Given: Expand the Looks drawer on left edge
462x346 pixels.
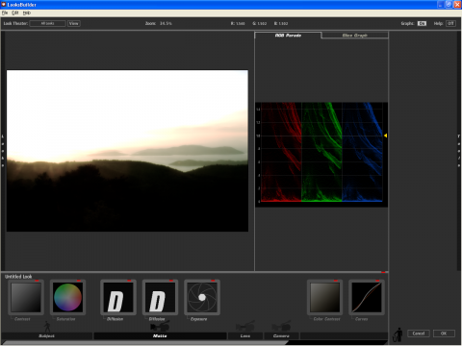Looking at the screenshot, I should click(x=3, y=151).
